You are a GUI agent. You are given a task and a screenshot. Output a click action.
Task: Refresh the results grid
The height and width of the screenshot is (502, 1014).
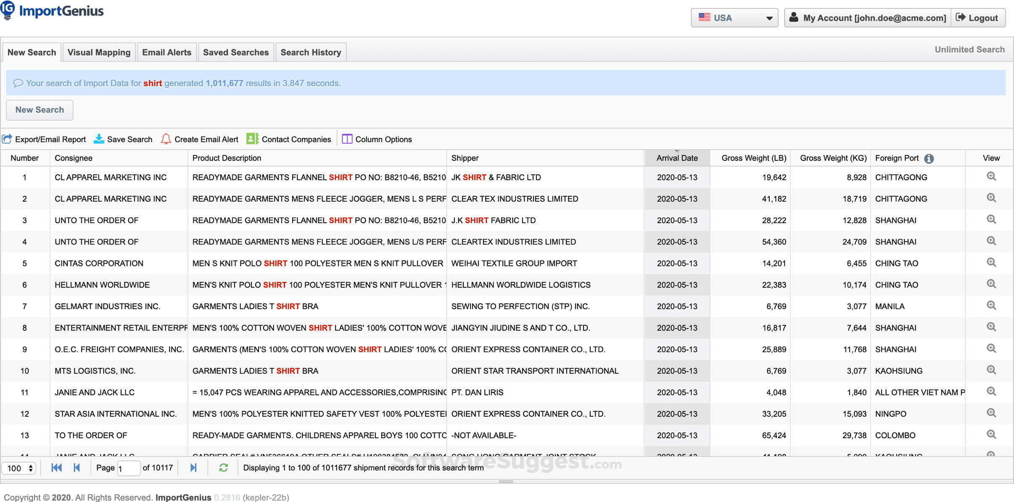(x=223, y=468)
